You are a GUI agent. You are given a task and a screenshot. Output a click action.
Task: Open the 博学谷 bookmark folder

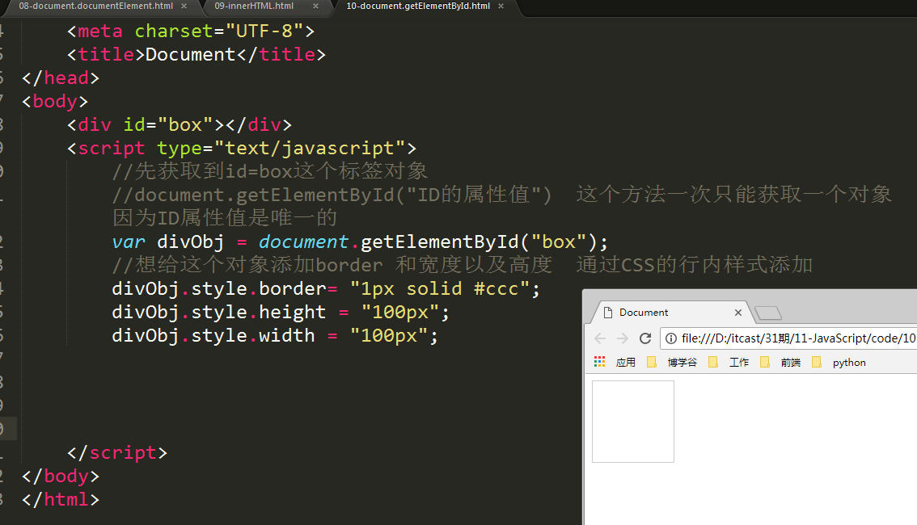[673, 363]
